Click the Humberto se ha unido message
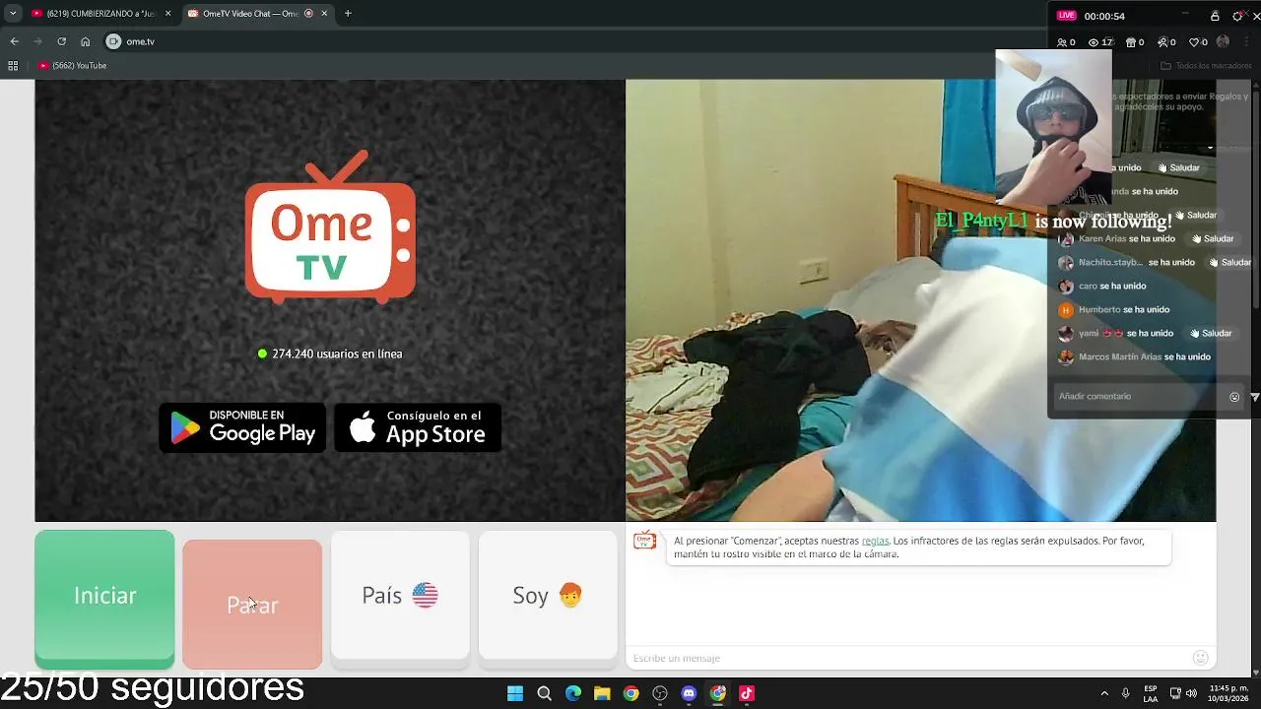 click(1124, 309)
